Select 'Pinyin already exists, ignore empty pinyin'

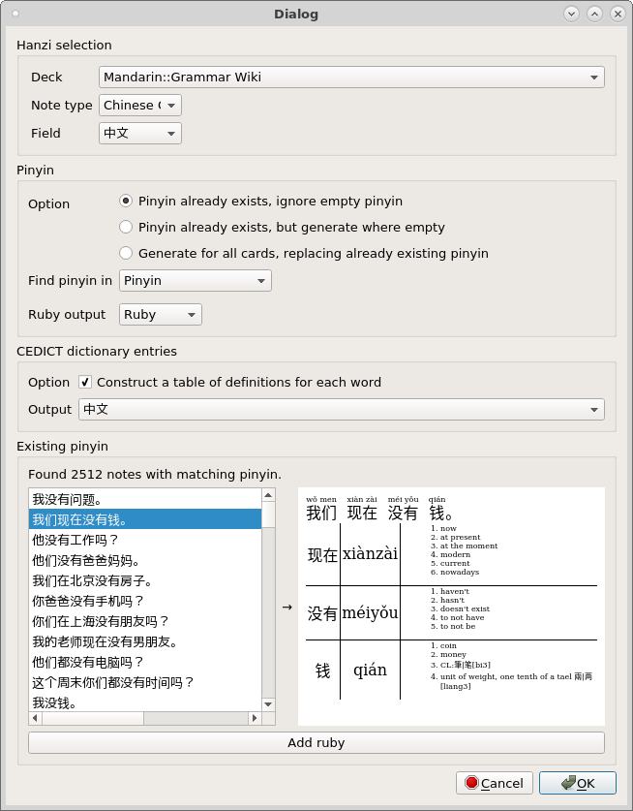click(x=126, y=202)
